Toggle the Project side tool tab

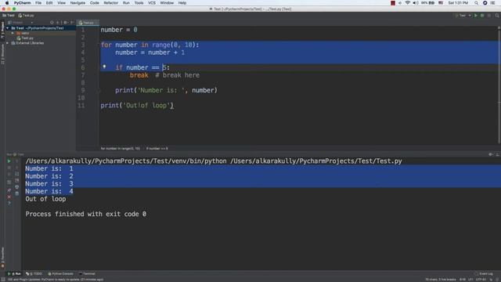2,31
